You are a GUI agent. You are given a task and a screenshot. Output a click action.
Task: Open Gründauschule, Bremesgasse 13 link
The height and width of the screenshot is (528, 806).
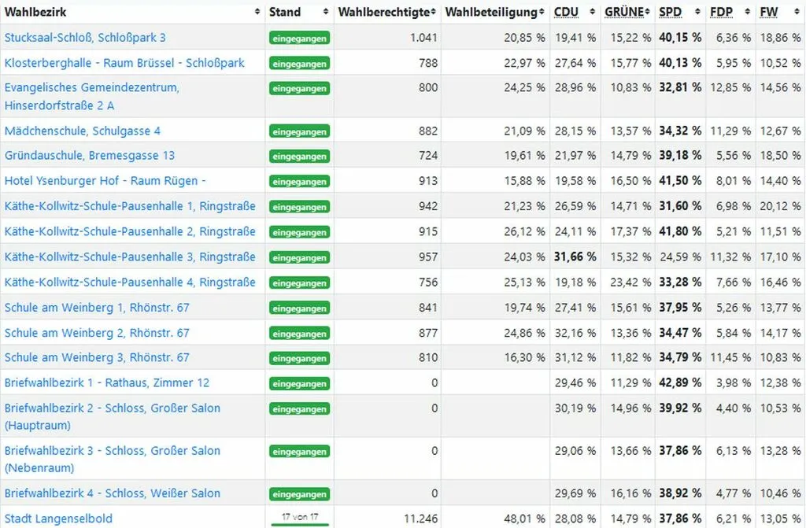(x=90, y=155)
